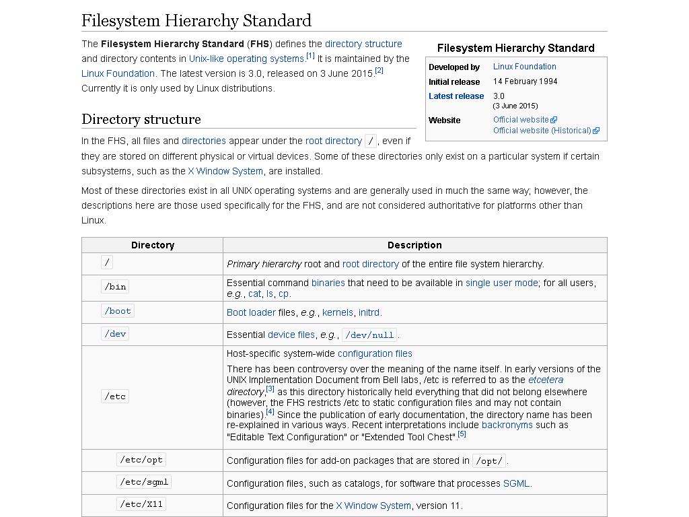Viewport: 689px width, 517px height.
Task: Open 'root directory' link in Directory structure paragraph
Action: click(334, 141)
